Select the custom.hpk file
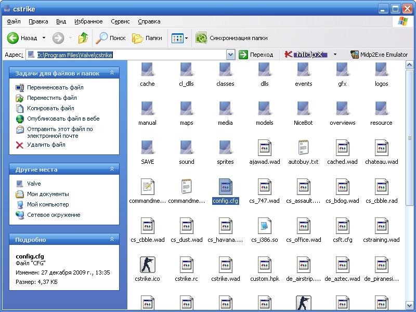 click(x=265, y=269)
